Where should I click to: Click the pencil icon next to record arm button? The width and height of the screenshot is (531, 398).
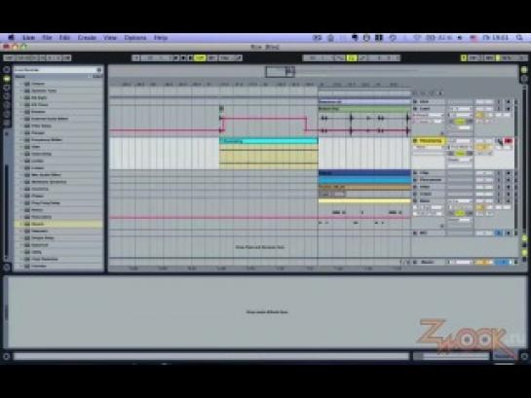coord(500,142)
